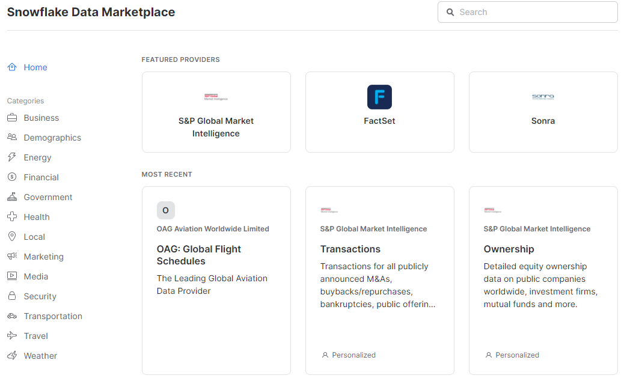
Task: Click the Government building icon
Action: pos(12,197)
